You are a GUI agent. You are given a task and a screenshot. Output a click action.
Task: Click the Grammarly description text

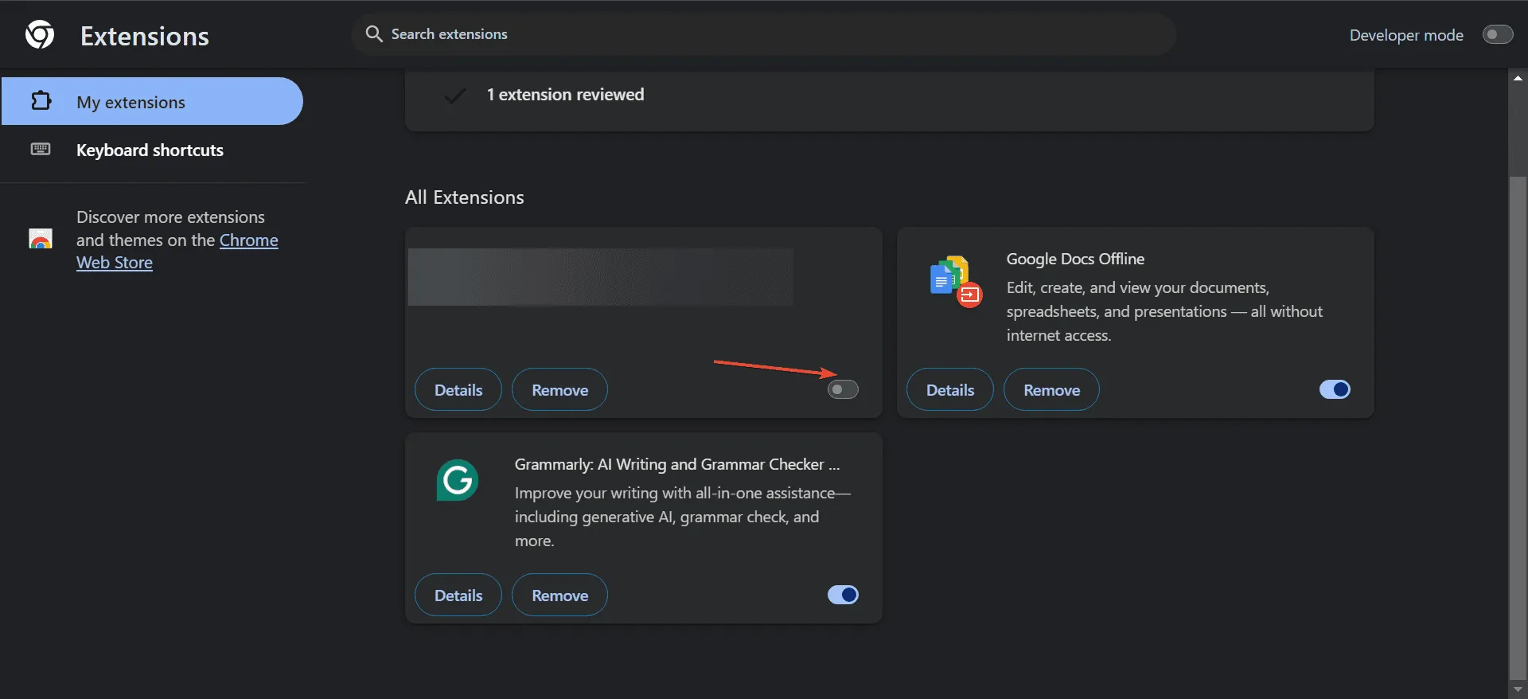[683, 517]
